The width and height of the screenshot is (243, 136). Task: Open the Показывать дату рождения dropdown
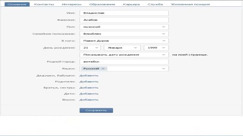(124, 54)
